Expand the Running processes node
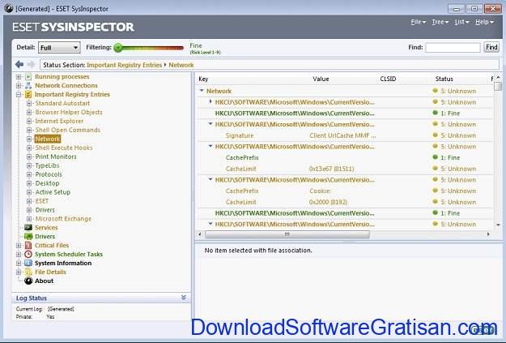The width and height of the screenshot is (506, 343). point(19,77)
